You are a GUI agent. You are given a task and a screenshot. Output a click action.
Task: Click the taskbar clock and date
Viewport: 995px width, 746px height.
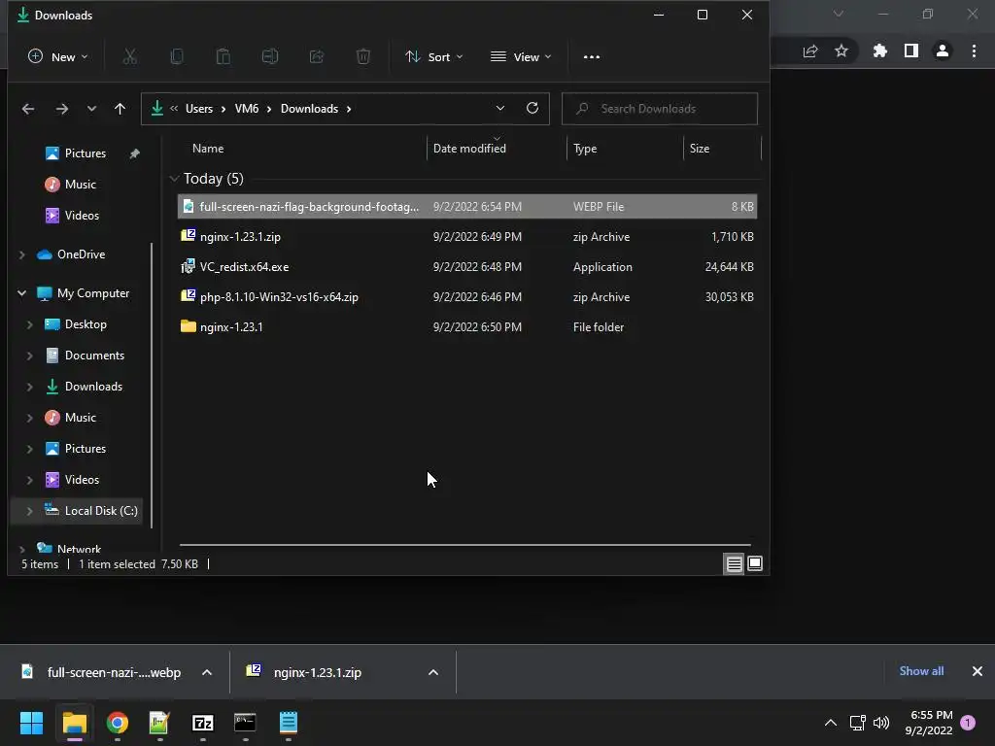929,723
